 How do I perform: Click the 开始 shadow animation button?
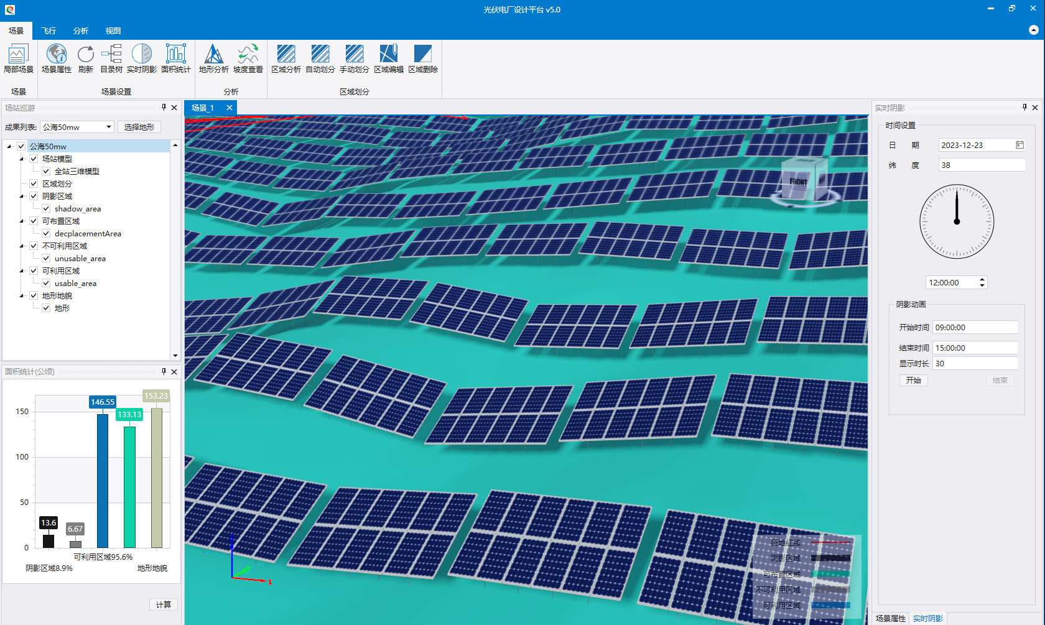913,380
